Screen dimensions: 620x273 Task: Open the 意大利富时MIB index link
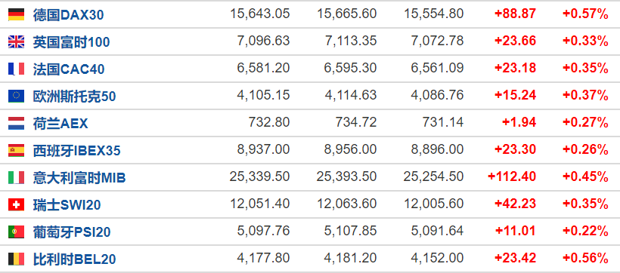79,178
